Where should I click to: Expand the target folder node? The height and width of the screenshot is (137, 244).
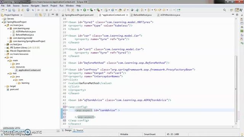5,86
